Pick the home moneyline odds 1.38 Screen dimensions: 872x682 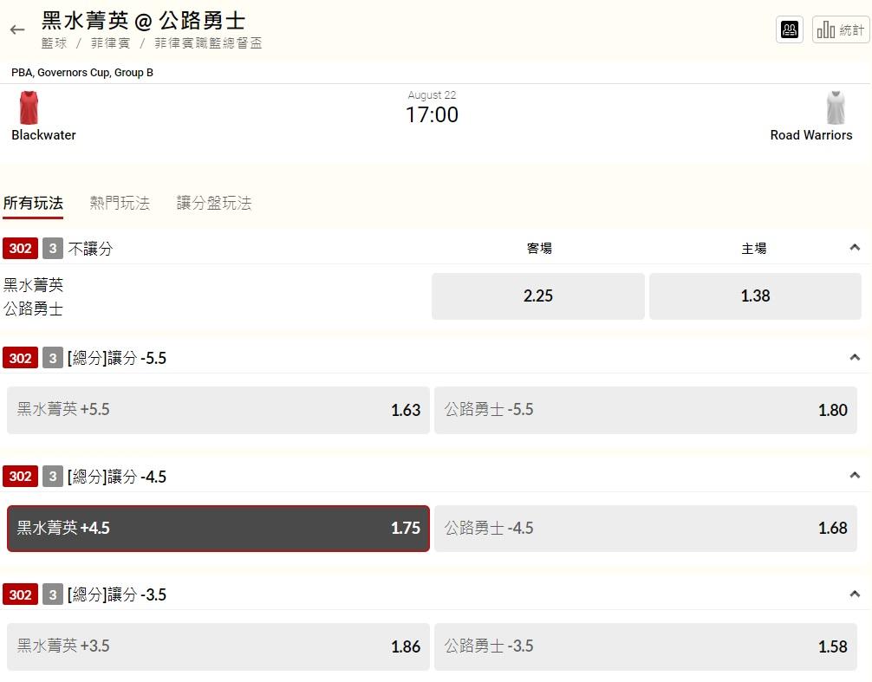click(x=755, y=296)
